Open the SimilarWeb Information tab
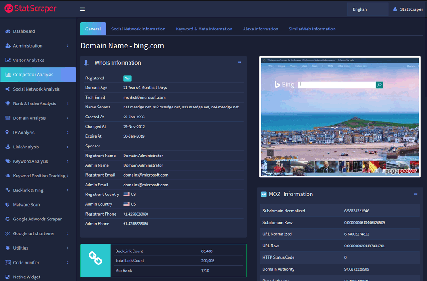427x281 pixels. pyautogui.click(x=312, y=29)
